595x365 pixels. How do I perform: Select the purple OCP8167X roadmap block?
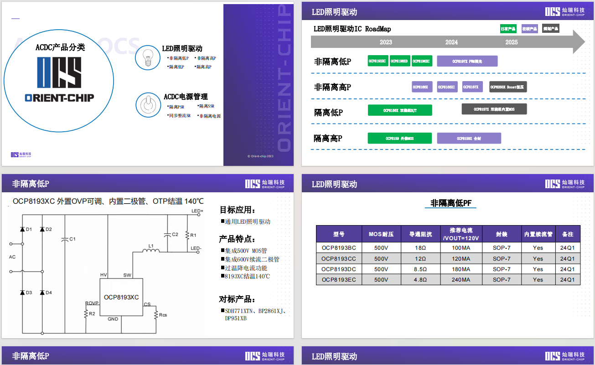472,87
